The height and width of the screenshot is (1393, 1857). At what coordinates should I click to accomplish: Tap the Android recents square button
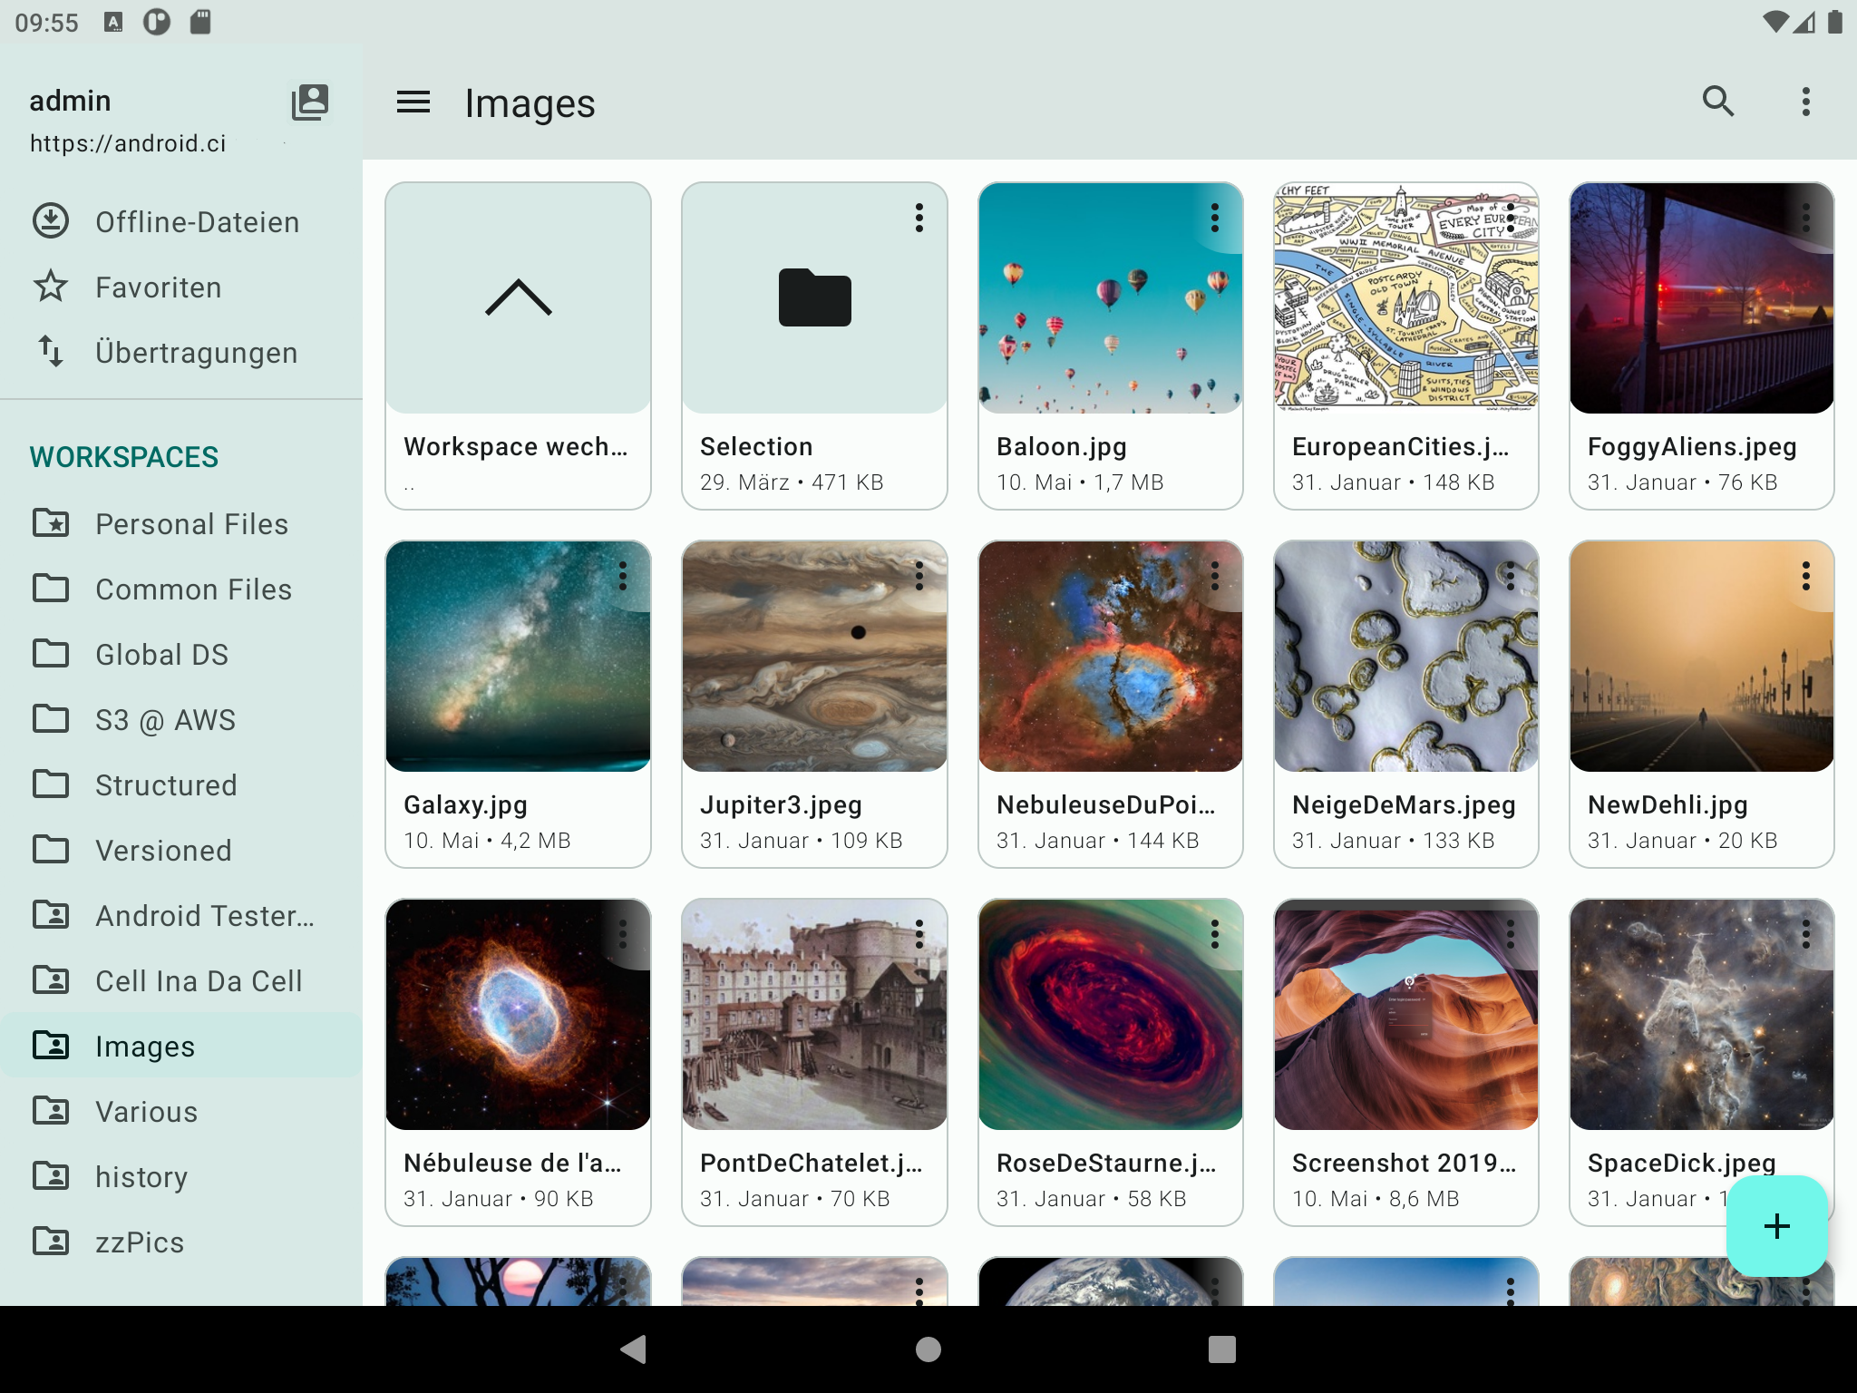click(1222, 1349)
